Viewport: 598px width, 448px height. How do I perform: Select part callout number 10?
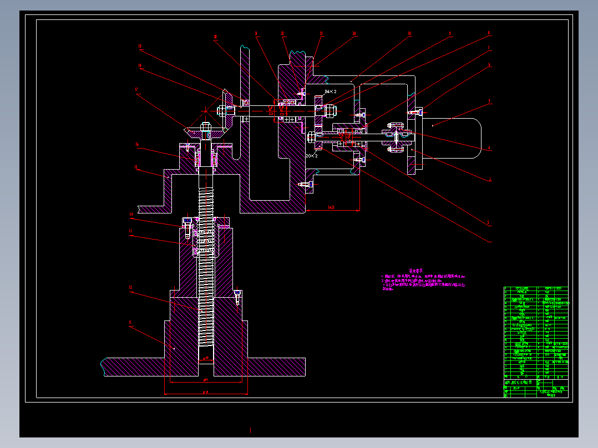(409, 34)
